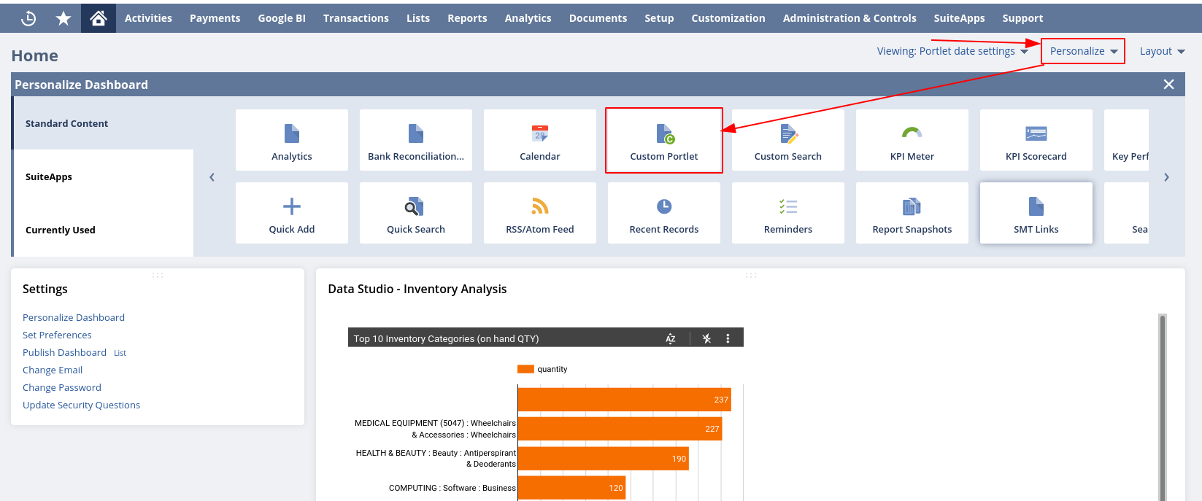Open the Support menu
Screen dimensions: 1202x501
1022,18
